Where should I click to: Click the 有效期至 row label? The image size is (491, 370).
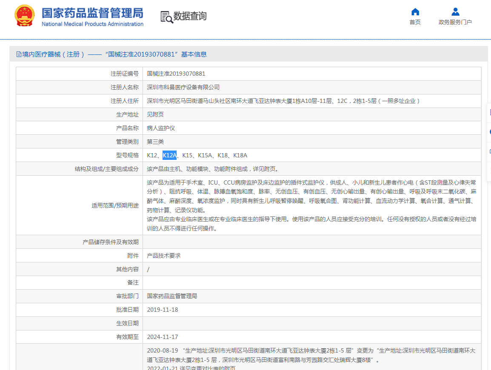(128, 337)
